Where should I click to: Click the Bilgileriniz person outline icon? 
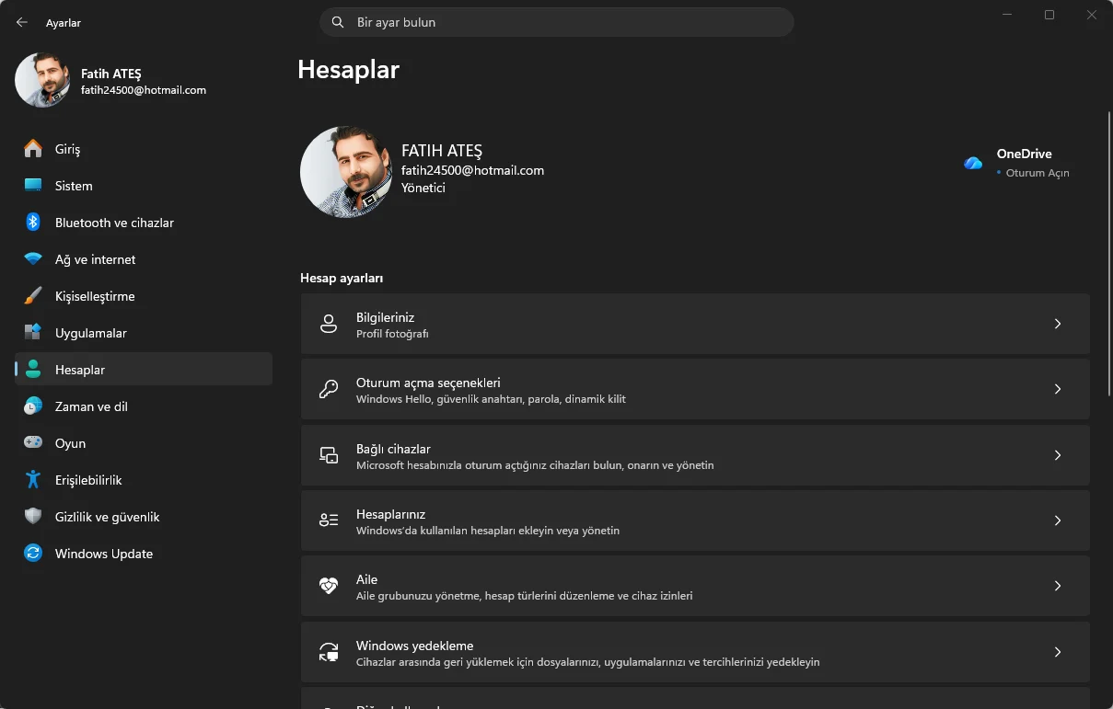[x=329, y=324]
